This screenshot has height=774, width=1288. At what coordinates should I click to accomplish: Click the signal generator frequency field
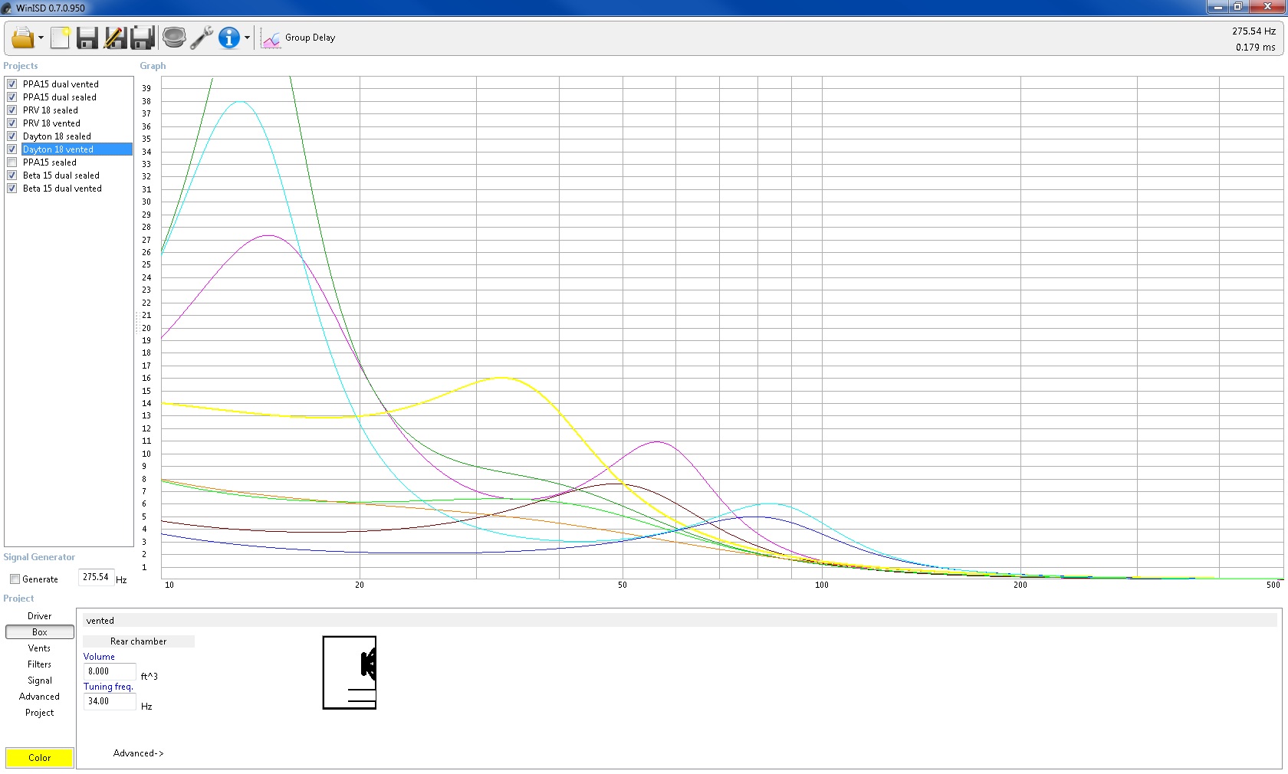(x=96, y=578)
